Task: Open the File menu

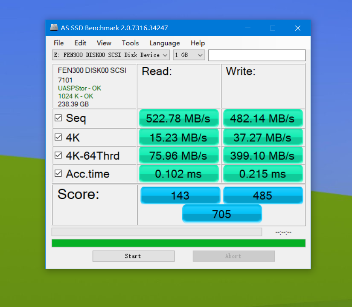Action: [x=58, y=43]
